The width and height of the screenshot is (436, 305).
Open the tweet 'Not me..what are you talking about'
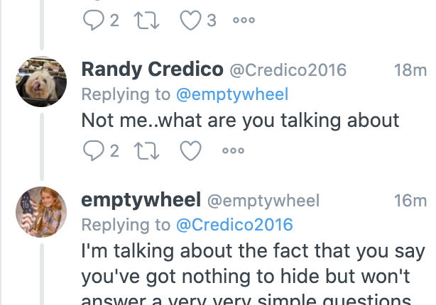tap(241, 120)
